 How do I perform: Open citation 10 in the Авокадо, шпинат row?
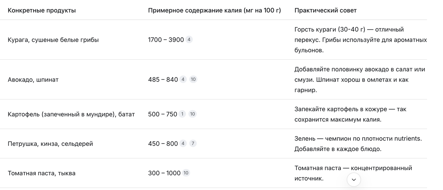click(x=193, y=80)
